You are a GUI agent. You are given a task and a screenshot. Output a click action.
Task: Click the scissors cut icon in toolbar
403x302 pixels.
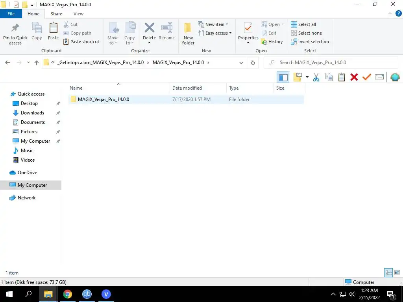[x=316, y=77]
